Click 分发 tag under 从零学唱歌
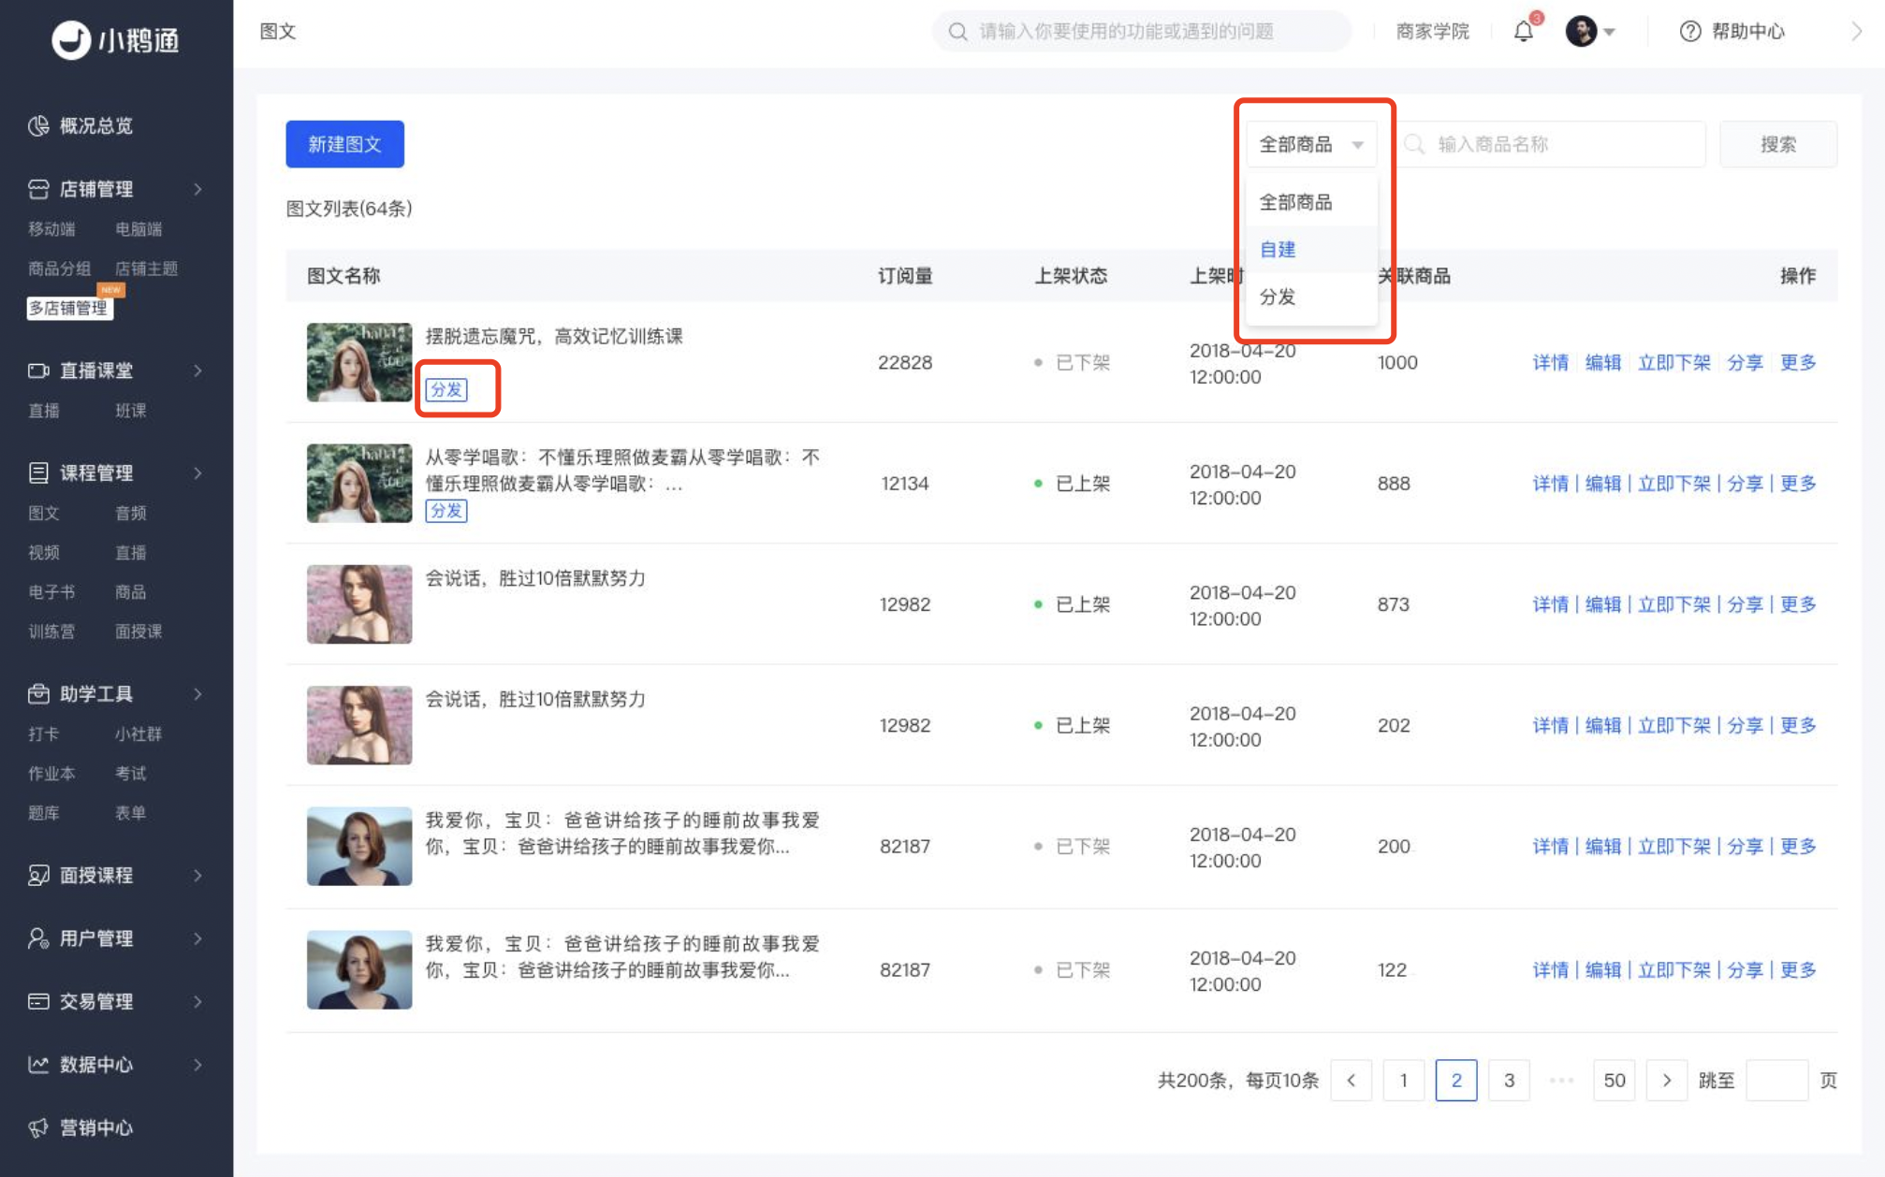1885x1177 pixels. click(x=446, y=511)
